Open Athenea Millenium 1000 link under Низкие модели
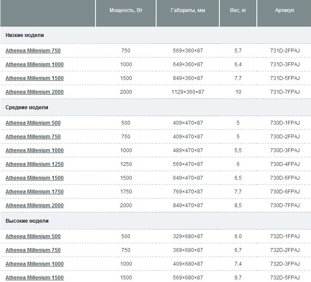Image resolution: width=311 pixels, height=282 pixels. click(34, 64)
